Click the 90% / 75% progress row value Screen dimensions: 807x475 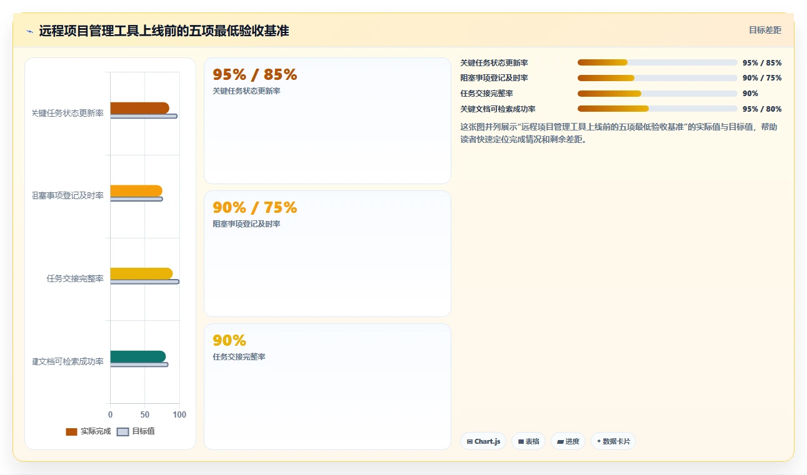point(762,78)
